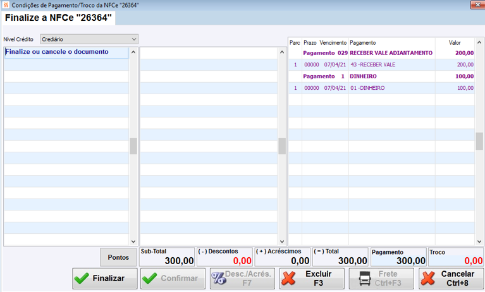Click the left list scroll-down arrow
The width and height of the screenshot is (485, 292).
[x=133, y=241]
